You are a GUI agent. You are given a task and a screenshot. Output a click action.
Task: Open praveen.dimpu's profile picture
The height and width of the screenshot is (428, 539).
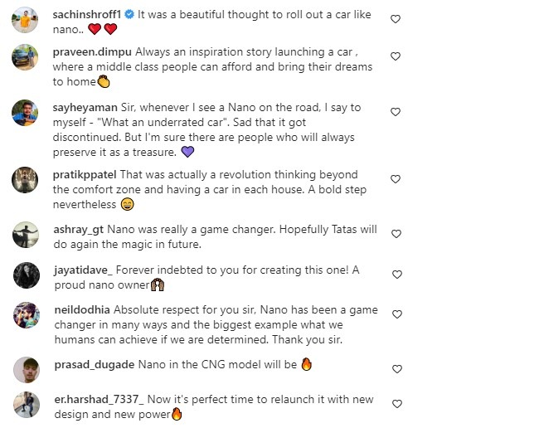pyautogui.click(x=25, y=57)
